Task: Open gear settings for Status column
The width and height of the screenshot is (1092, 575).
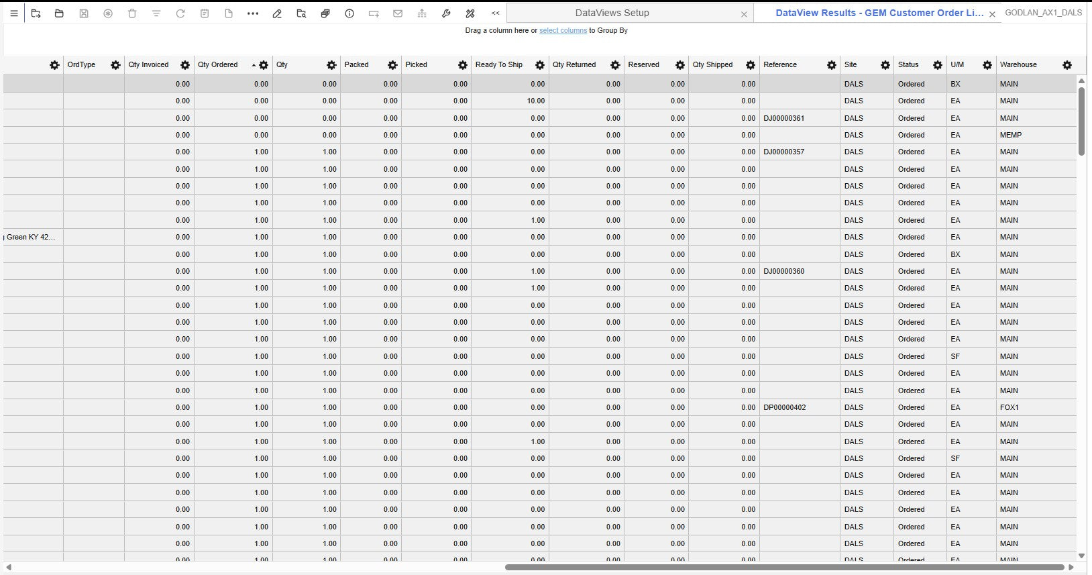Action: (938, 65)
